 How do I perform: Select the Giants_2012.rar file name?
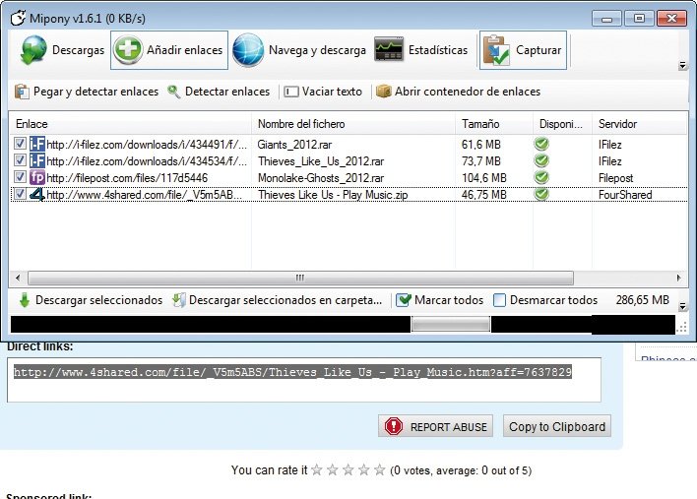[294, 145]
